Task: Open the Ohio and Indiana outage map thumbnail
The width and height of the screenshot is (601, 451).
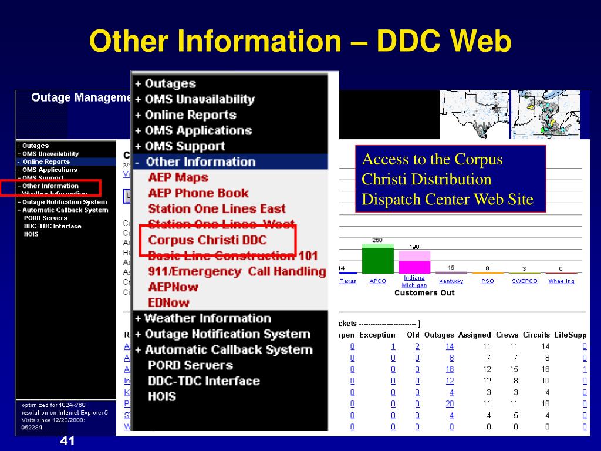Action: click(546, 115)
